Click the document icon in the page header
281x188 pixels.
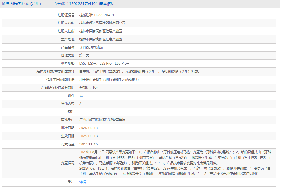(x=3, y=4)
